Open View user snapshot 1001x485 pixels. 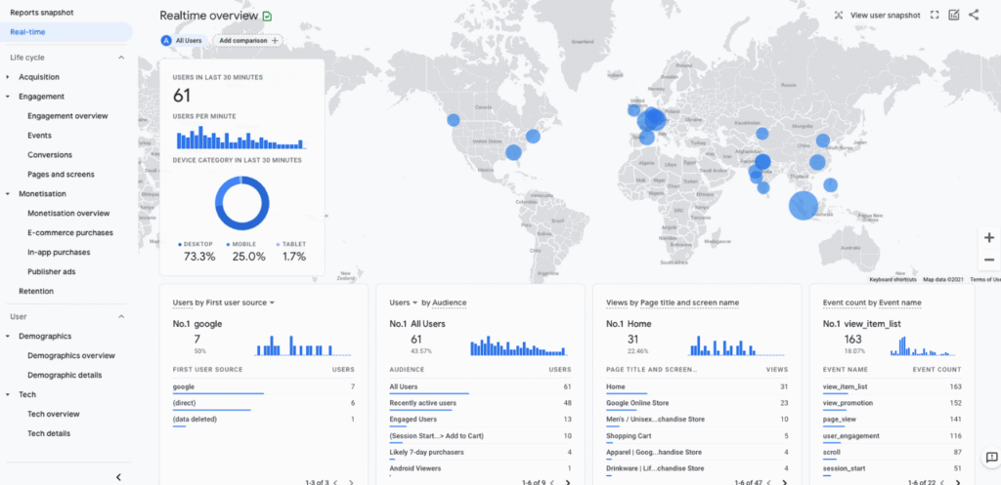[x=877, y=16]
